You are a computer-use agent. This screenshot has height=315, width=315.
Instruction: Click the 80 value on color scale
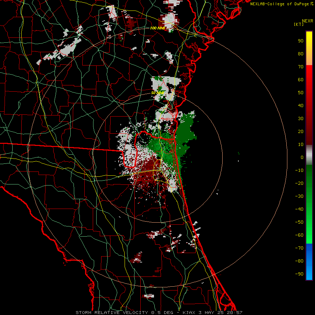(x=301, y=54)
